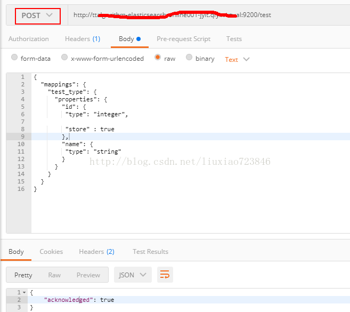Click the "acknowledged": true response line
Image resolution: width=350 pixels, height=312 pixels.
coord(79,300)
